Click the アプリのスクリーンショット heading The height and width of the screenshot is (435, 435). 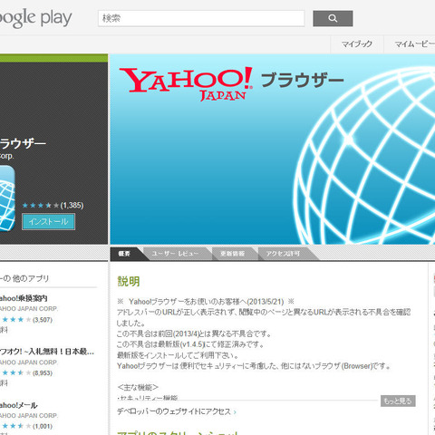tap(178, 432)
